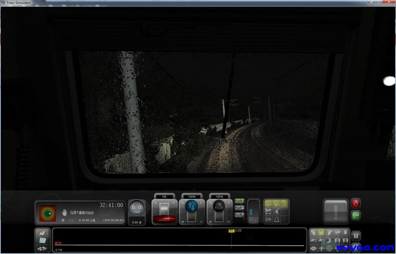Image resolution: width=396 pixels, height=254 pixels.
Task: Click the yellow 95 speed limit marker
Action: coord(231,231)
